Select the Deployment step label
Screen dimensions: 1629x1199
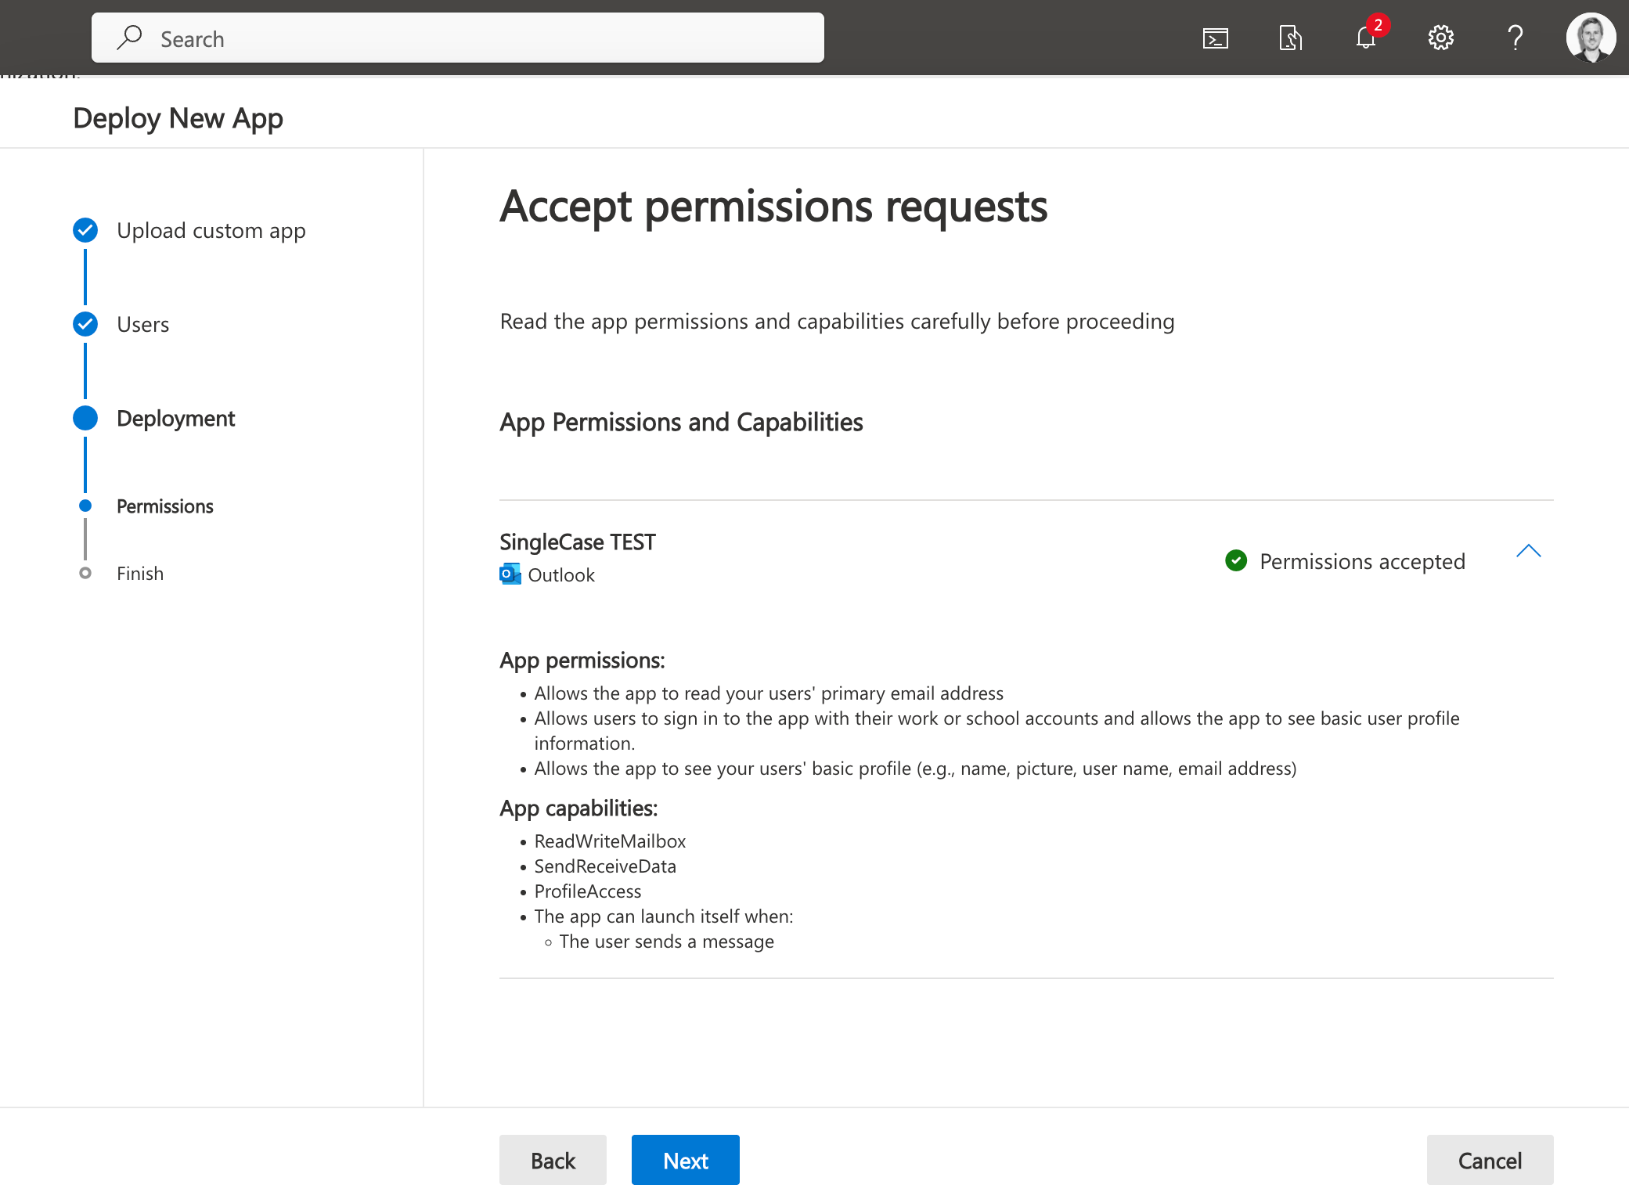coord(175,419)
